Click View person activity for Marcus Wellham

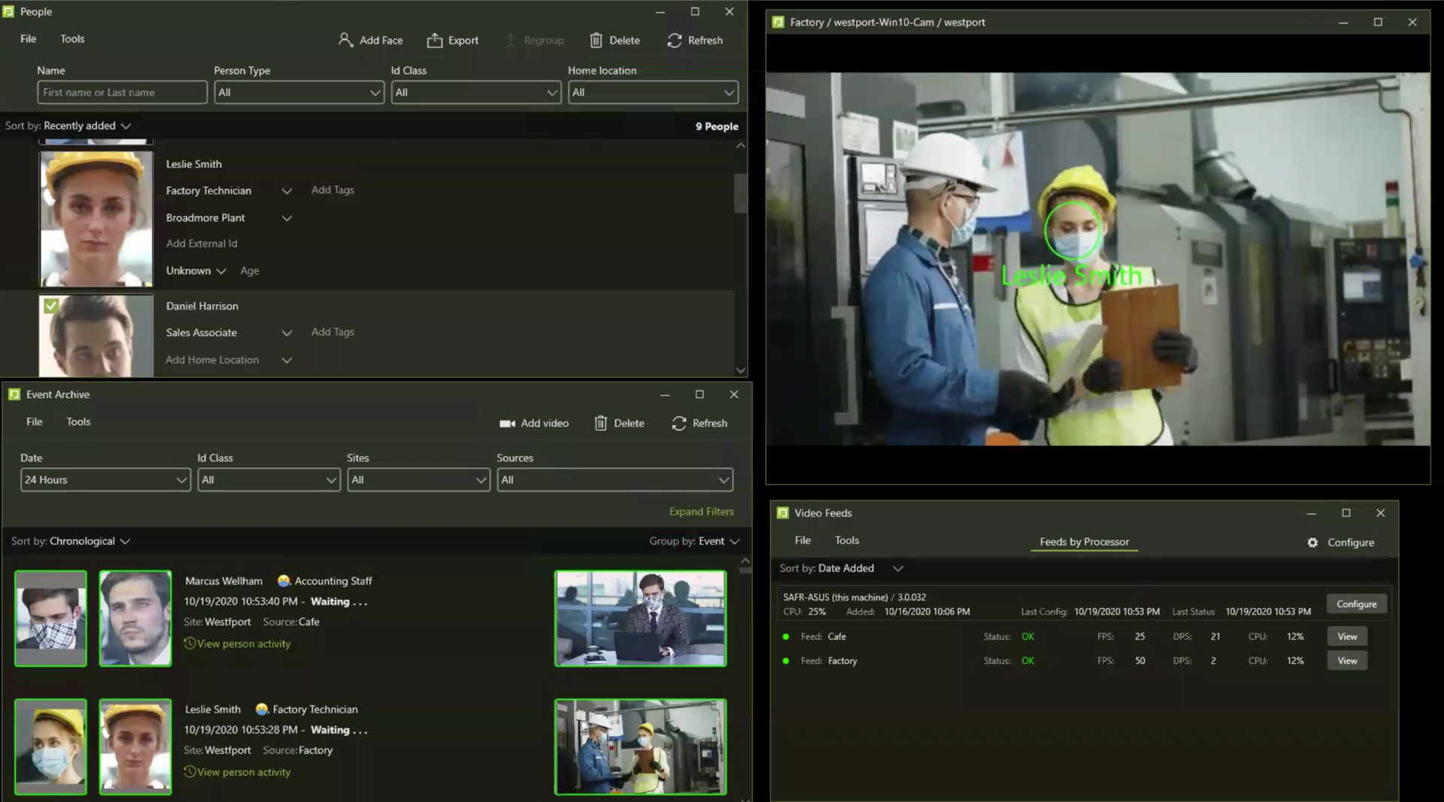click(x=238, y=643)
